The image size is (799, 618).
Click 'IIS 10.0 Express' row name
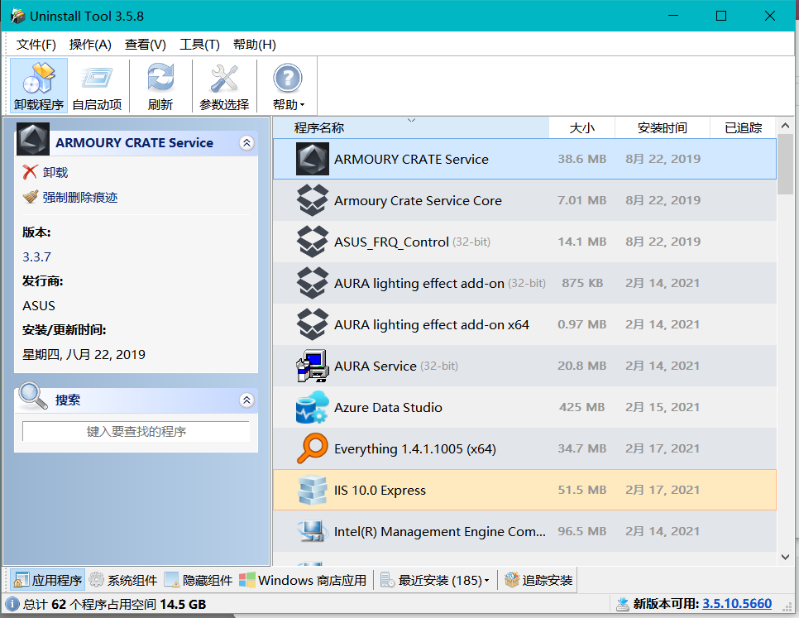(x=380, y=490)
